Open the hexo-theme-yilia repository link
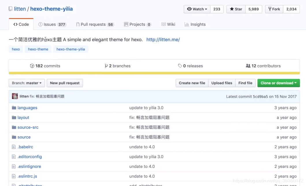 (51, 9)
